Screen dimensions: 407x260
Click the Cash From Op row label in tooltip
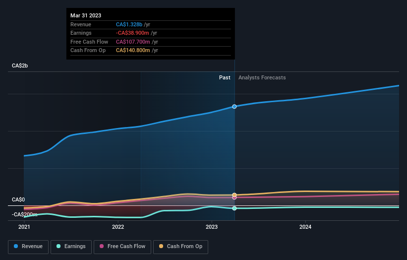tap(88, 51)
